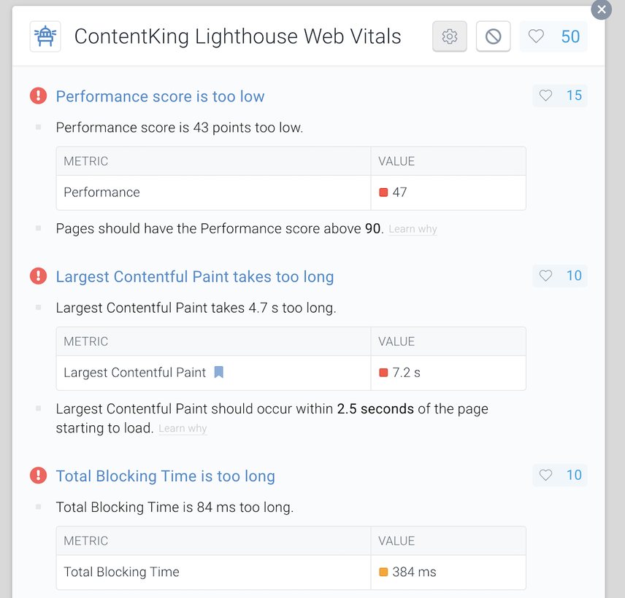The width and height of the screenshot is (625, 598).
Task: Click 'Learn why' after Performance score rule
Action: tap(413, 229)
